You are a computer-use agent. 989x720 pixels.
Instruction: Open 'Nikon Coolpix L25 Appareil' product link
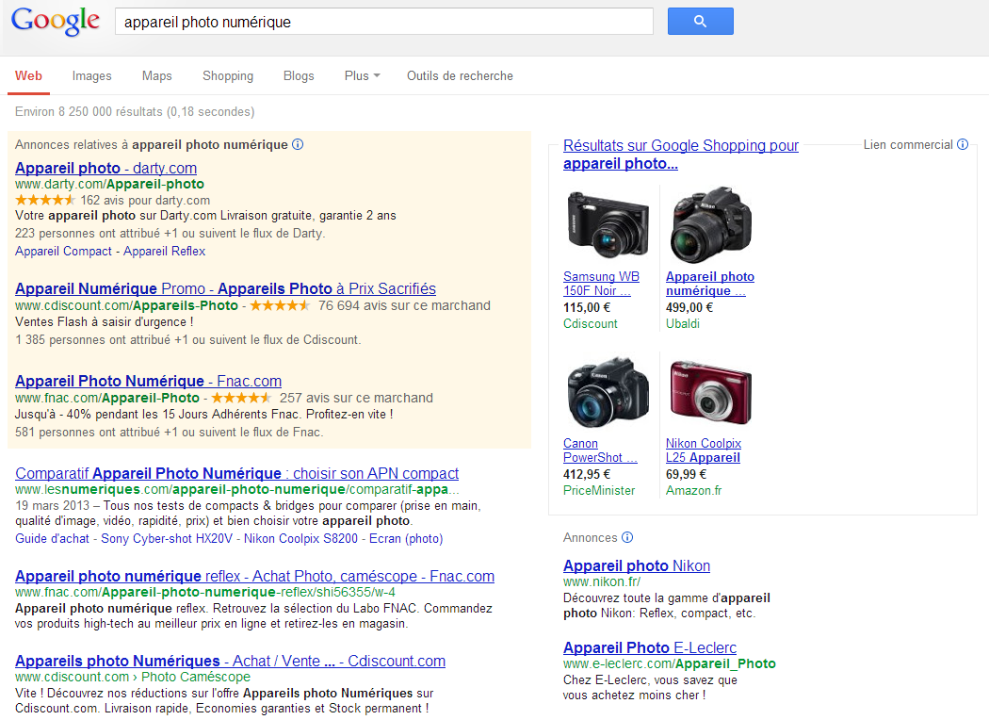(x=704, y=450)
